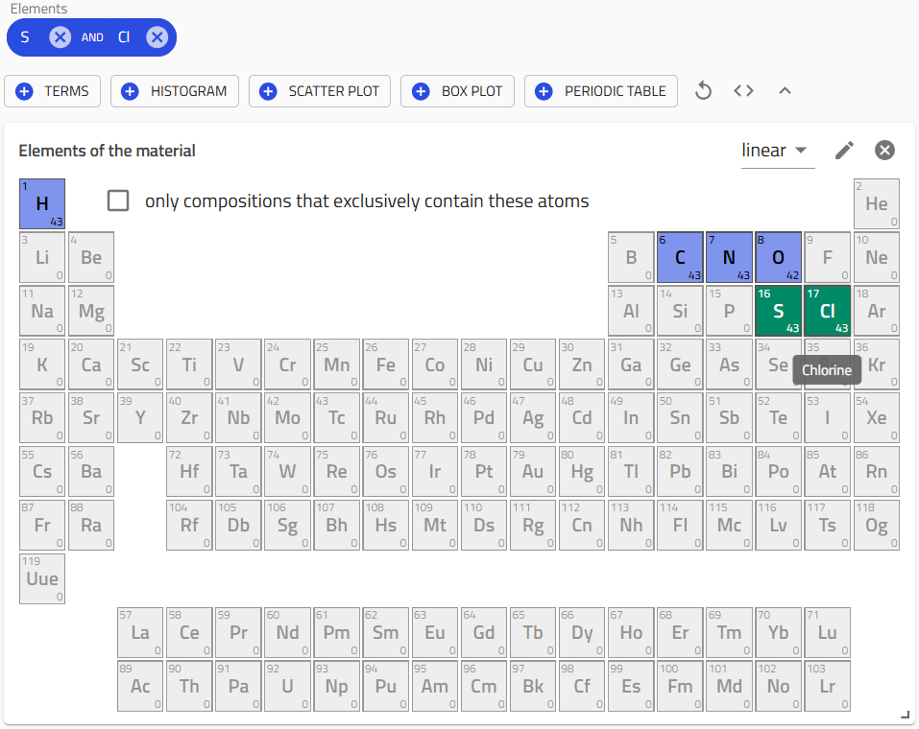Select the Selenium Se tile
Image resolution: width=919 pixels, height=729 pixels.
[777, 364]
